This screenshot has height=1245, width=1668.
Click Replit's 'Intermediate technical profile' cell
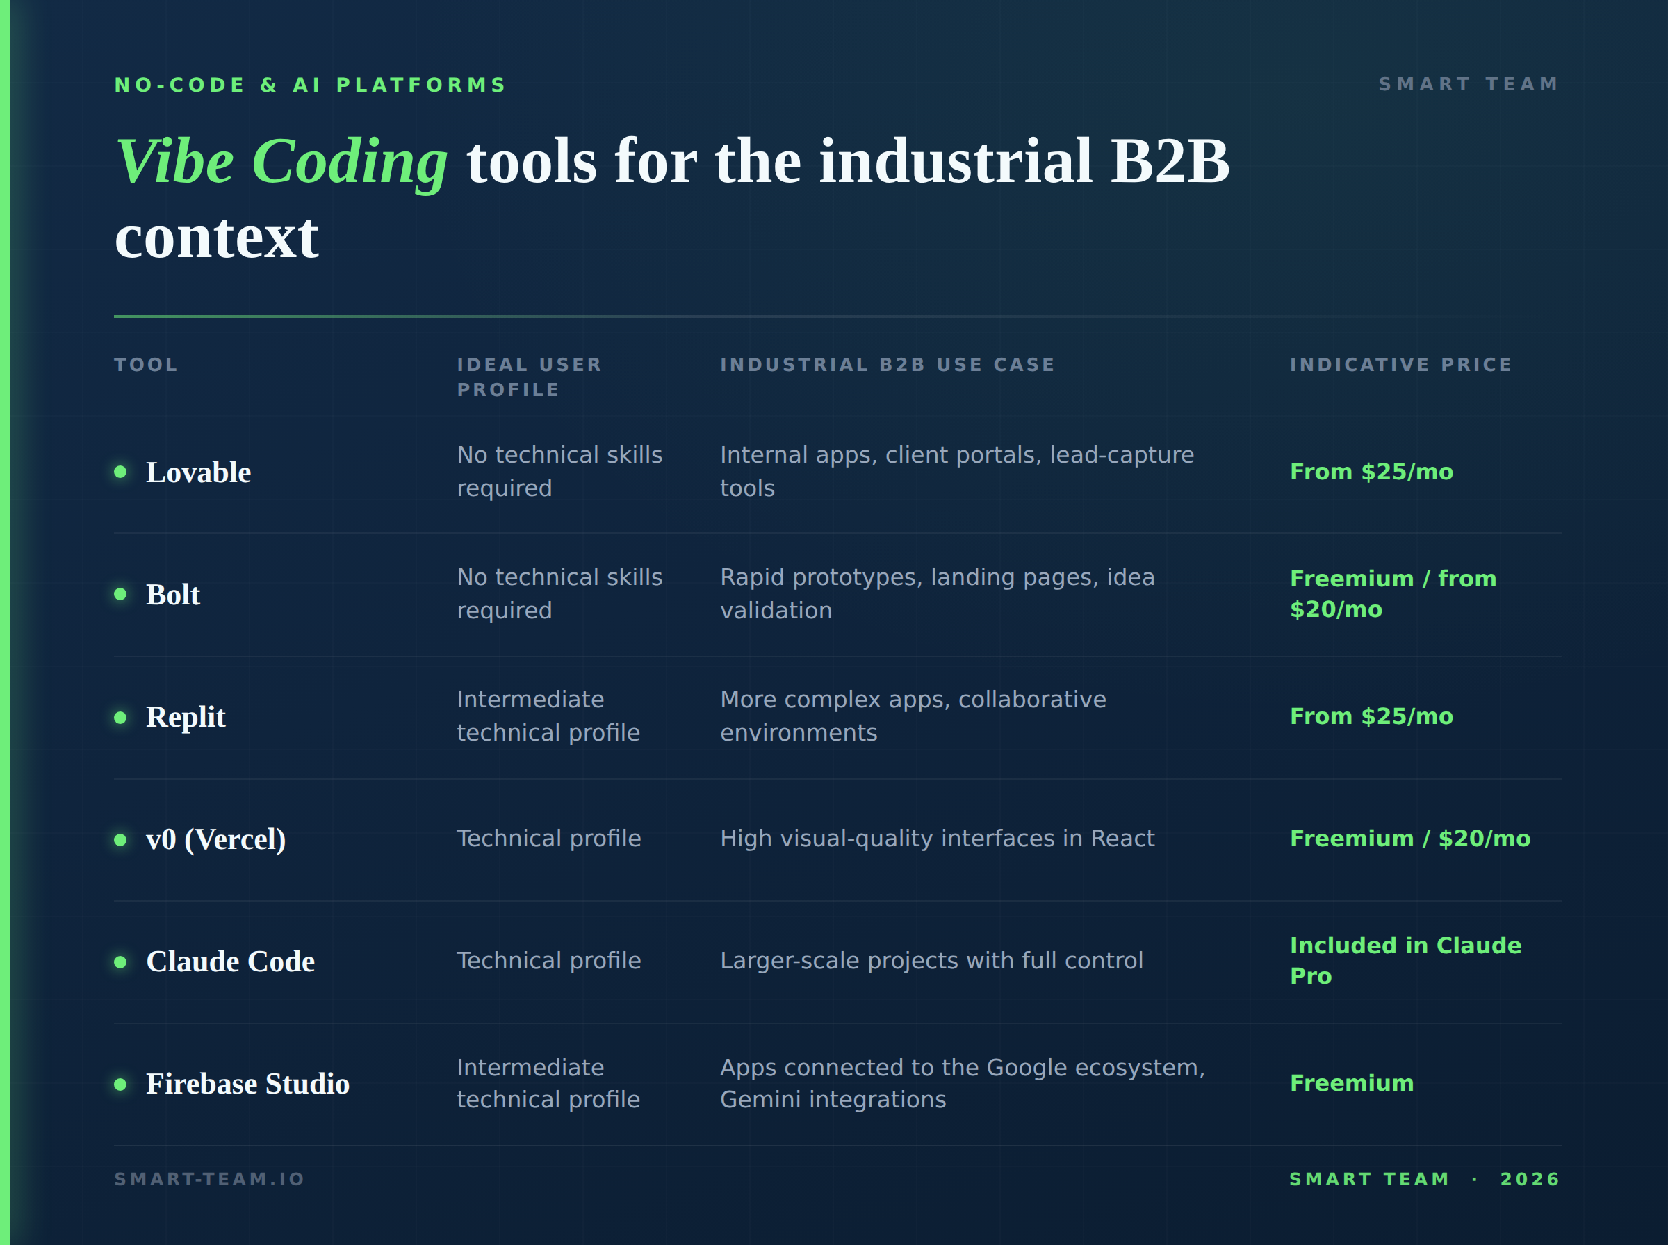[x=548, y=716]
